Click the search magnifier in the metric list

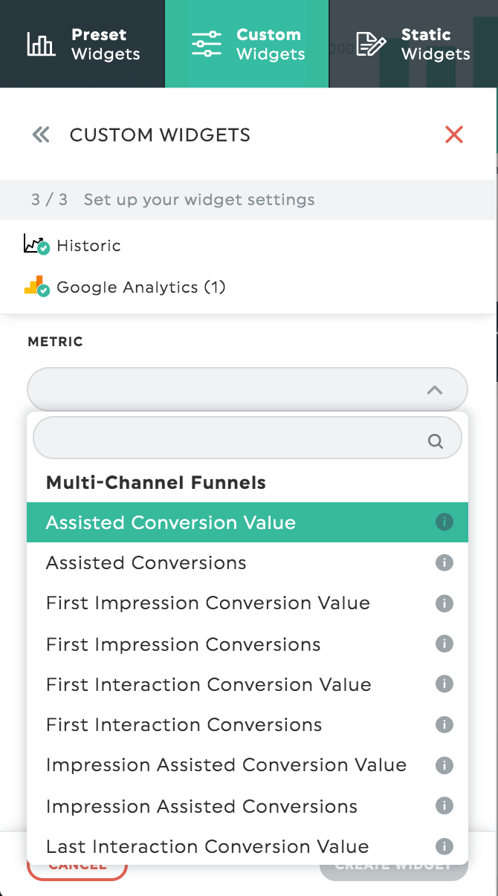[435, 441]
